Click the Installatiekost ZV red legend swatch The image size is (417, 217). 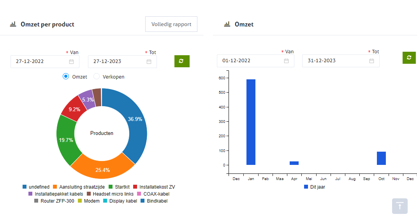(x=135, y=187)
